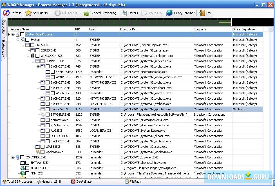Tick the SERVICES.EXE checkbox
The height and width of the screenshot is (186, 275).
tap(43, 61)
